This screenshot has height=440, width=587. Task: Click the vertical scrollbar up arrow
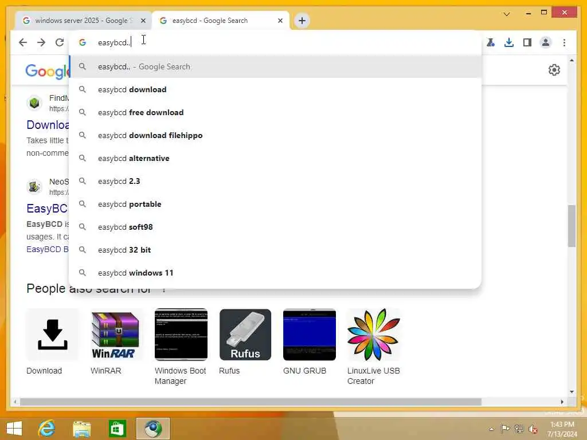point(572,60)
